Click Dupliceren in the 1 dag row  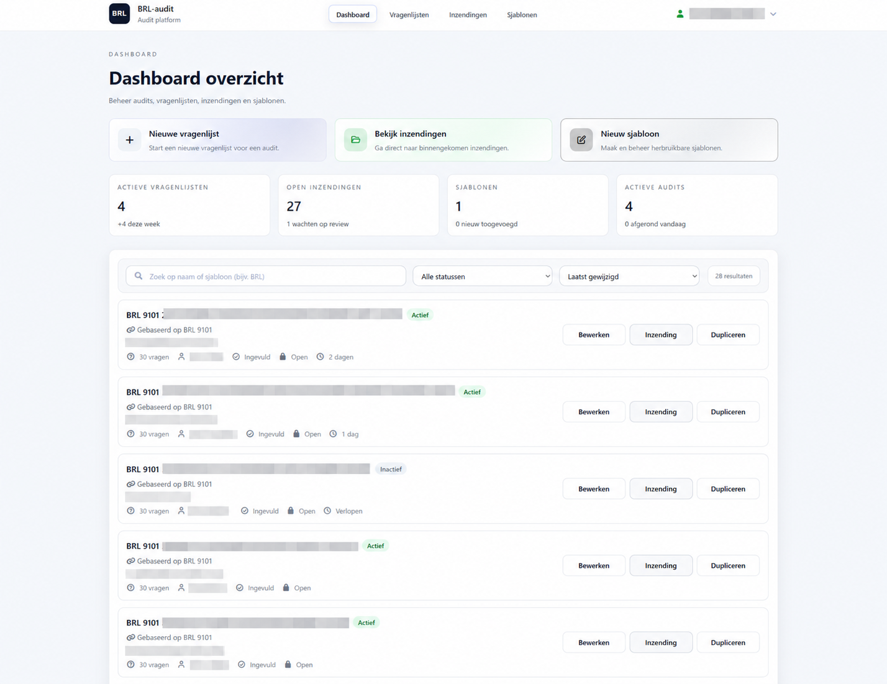tap(728, 411)
